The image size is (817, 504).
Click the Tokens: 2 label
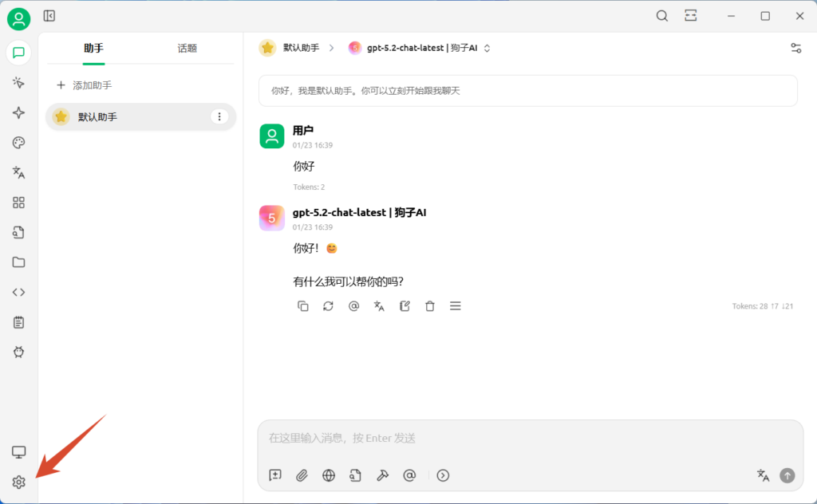309,187
